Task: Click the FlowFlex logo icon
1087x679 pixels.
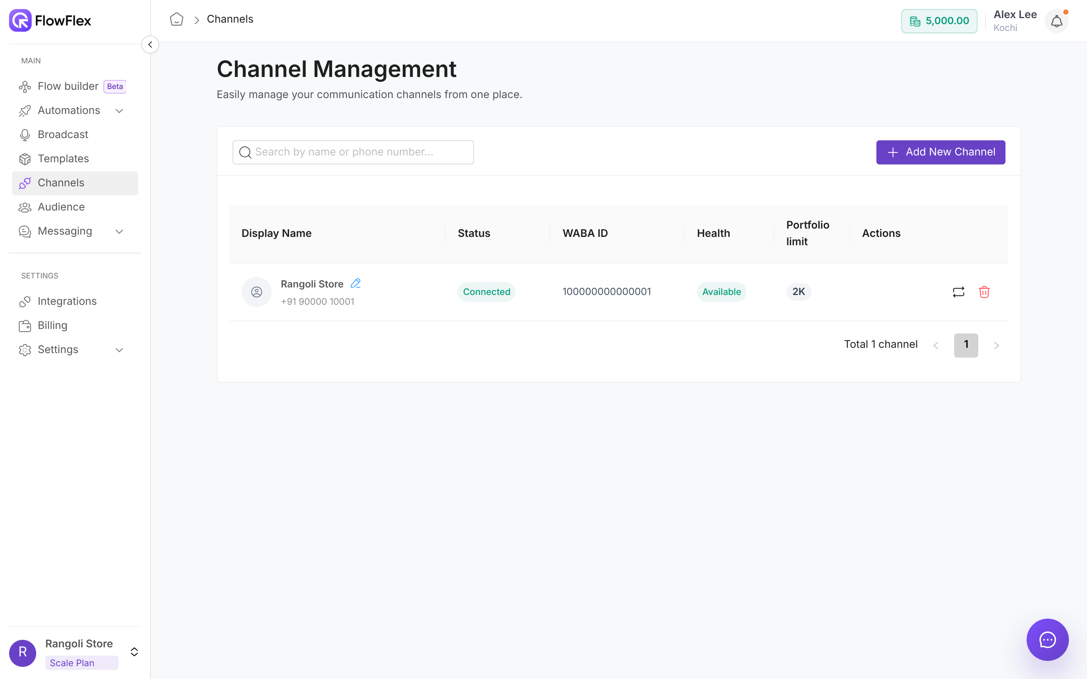Action: 20,20
